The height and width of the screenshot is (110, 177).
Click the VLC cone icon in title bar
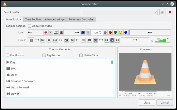click(5, 4)
